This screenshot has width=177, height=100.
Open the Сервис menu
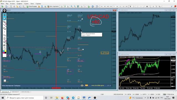coord(26,4)
